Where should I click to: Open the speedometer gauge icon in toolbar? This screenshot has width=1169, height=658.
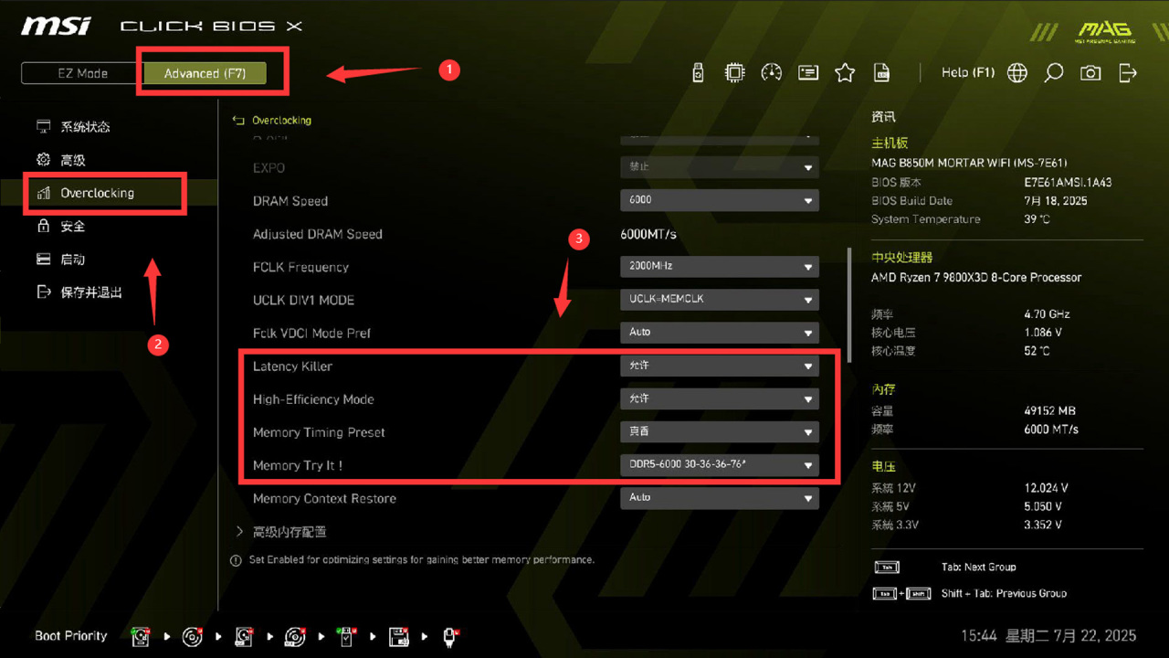772,73
